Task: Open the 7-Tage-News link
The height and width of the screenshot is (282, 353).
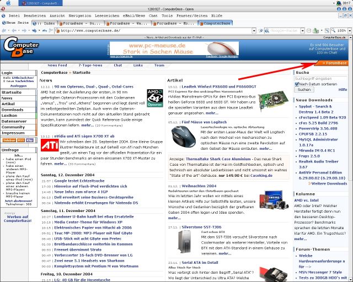Action: coord(90,65)
